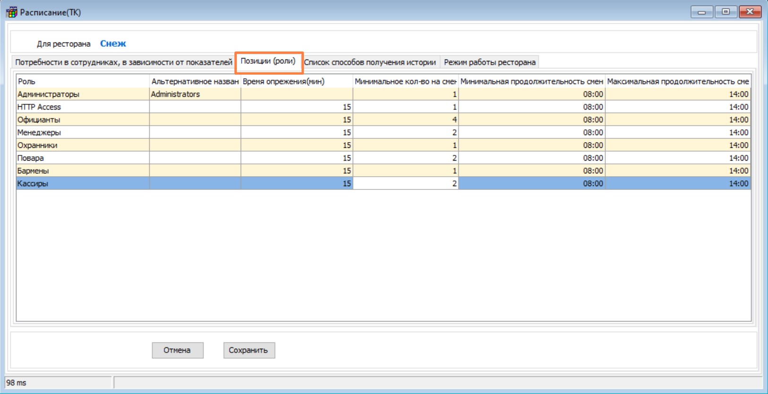Click the Administrators alternative name cell

pyautogui.click(x=195, y=94)
